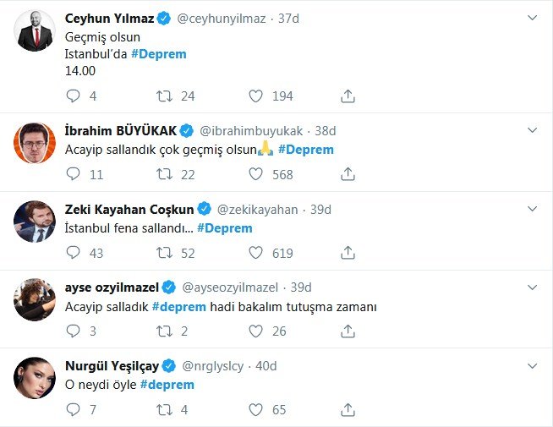The width and height of the screenshot is (553, 427).
Task: Open Zeki Kayahan Coşkun's profile name
Action: tap(130, 209)
